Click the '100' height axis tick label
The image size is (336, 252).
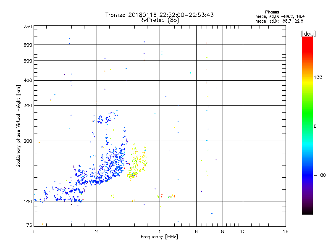pos(28,202)
